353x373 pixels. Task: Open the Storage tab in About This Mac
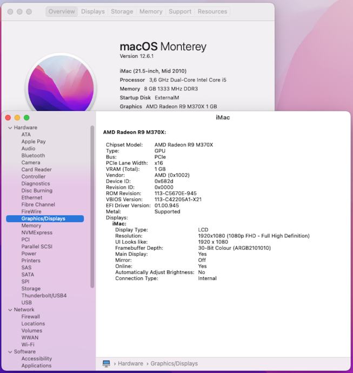(122, 11)
